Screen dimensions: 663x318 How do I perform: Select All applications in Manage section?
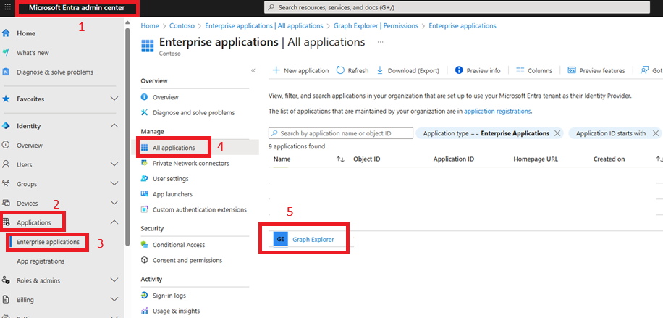tap(174, 148)
